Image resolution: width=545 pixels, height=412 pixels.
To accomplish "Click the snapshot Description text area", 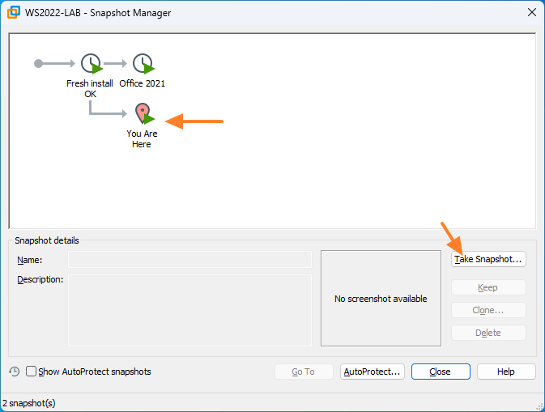I will click(189, 311).
